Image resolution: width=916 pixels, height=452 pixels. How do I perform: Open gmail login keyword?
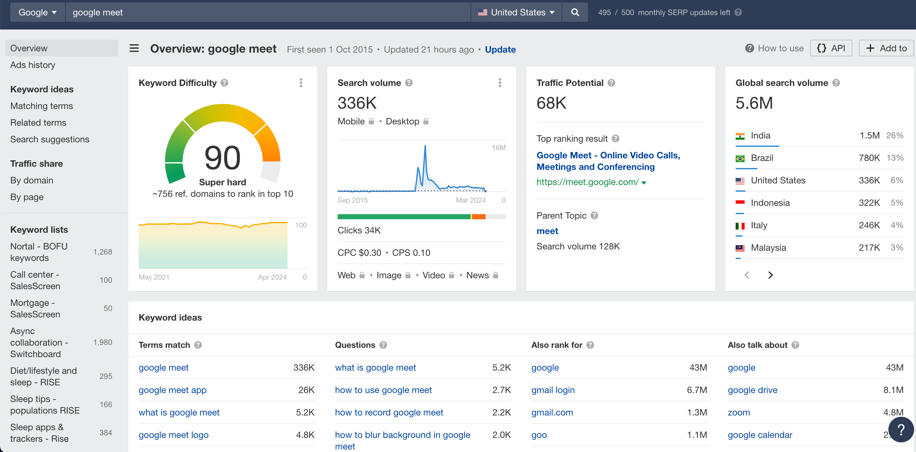coord(553,390)
